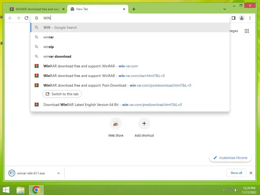This screenshot has height=195, width=260.
Task: Open the Web Store shortcut
Action: (x=116, y=127)
